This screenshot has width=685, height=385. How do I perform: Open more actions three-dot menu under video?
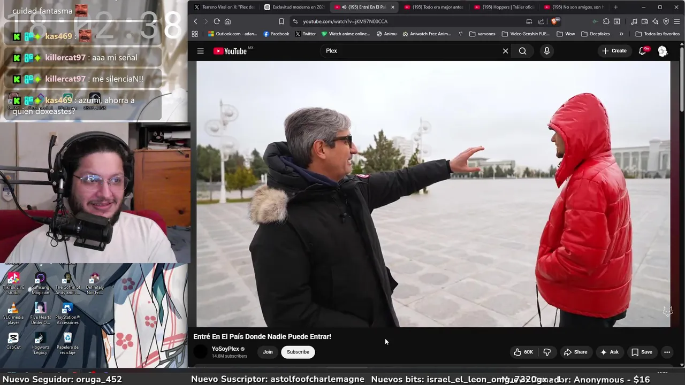(x=667, y=352)
